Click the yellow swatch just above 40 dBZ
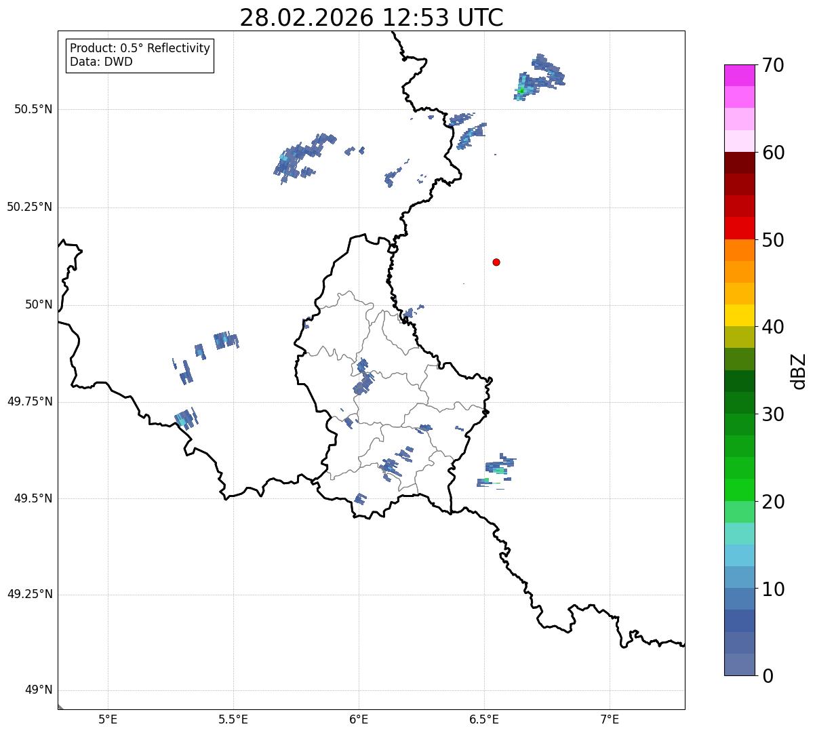815x733 pixels. [740, 315]
